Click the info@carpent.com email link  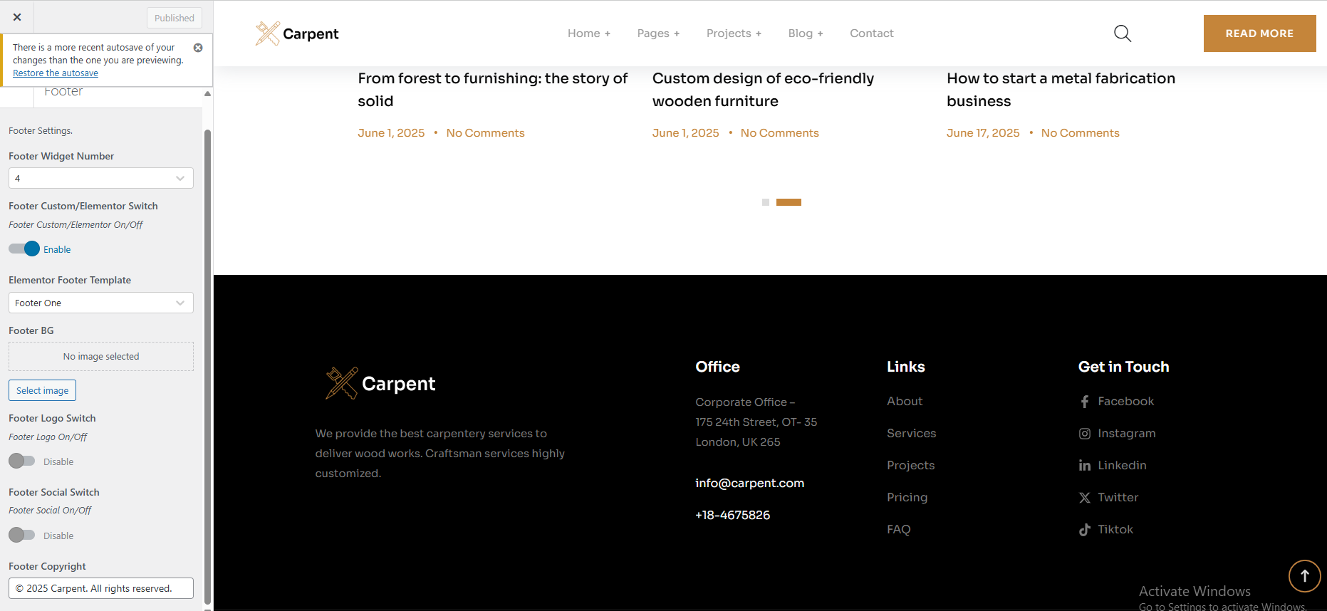tap(749, 484)
